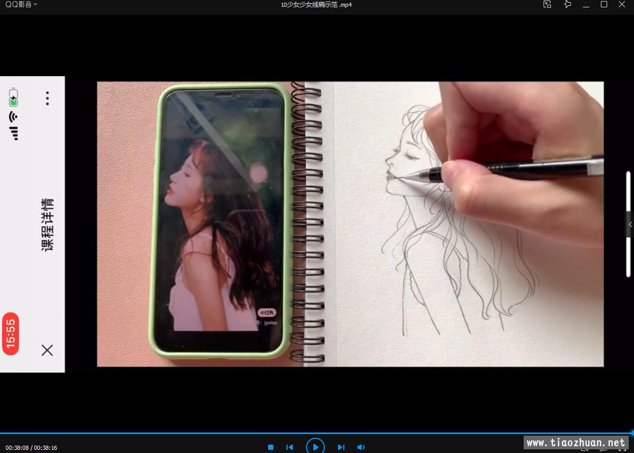Click the video file title text
This screenshot has width=634, height=453.
tap(316, 5)
